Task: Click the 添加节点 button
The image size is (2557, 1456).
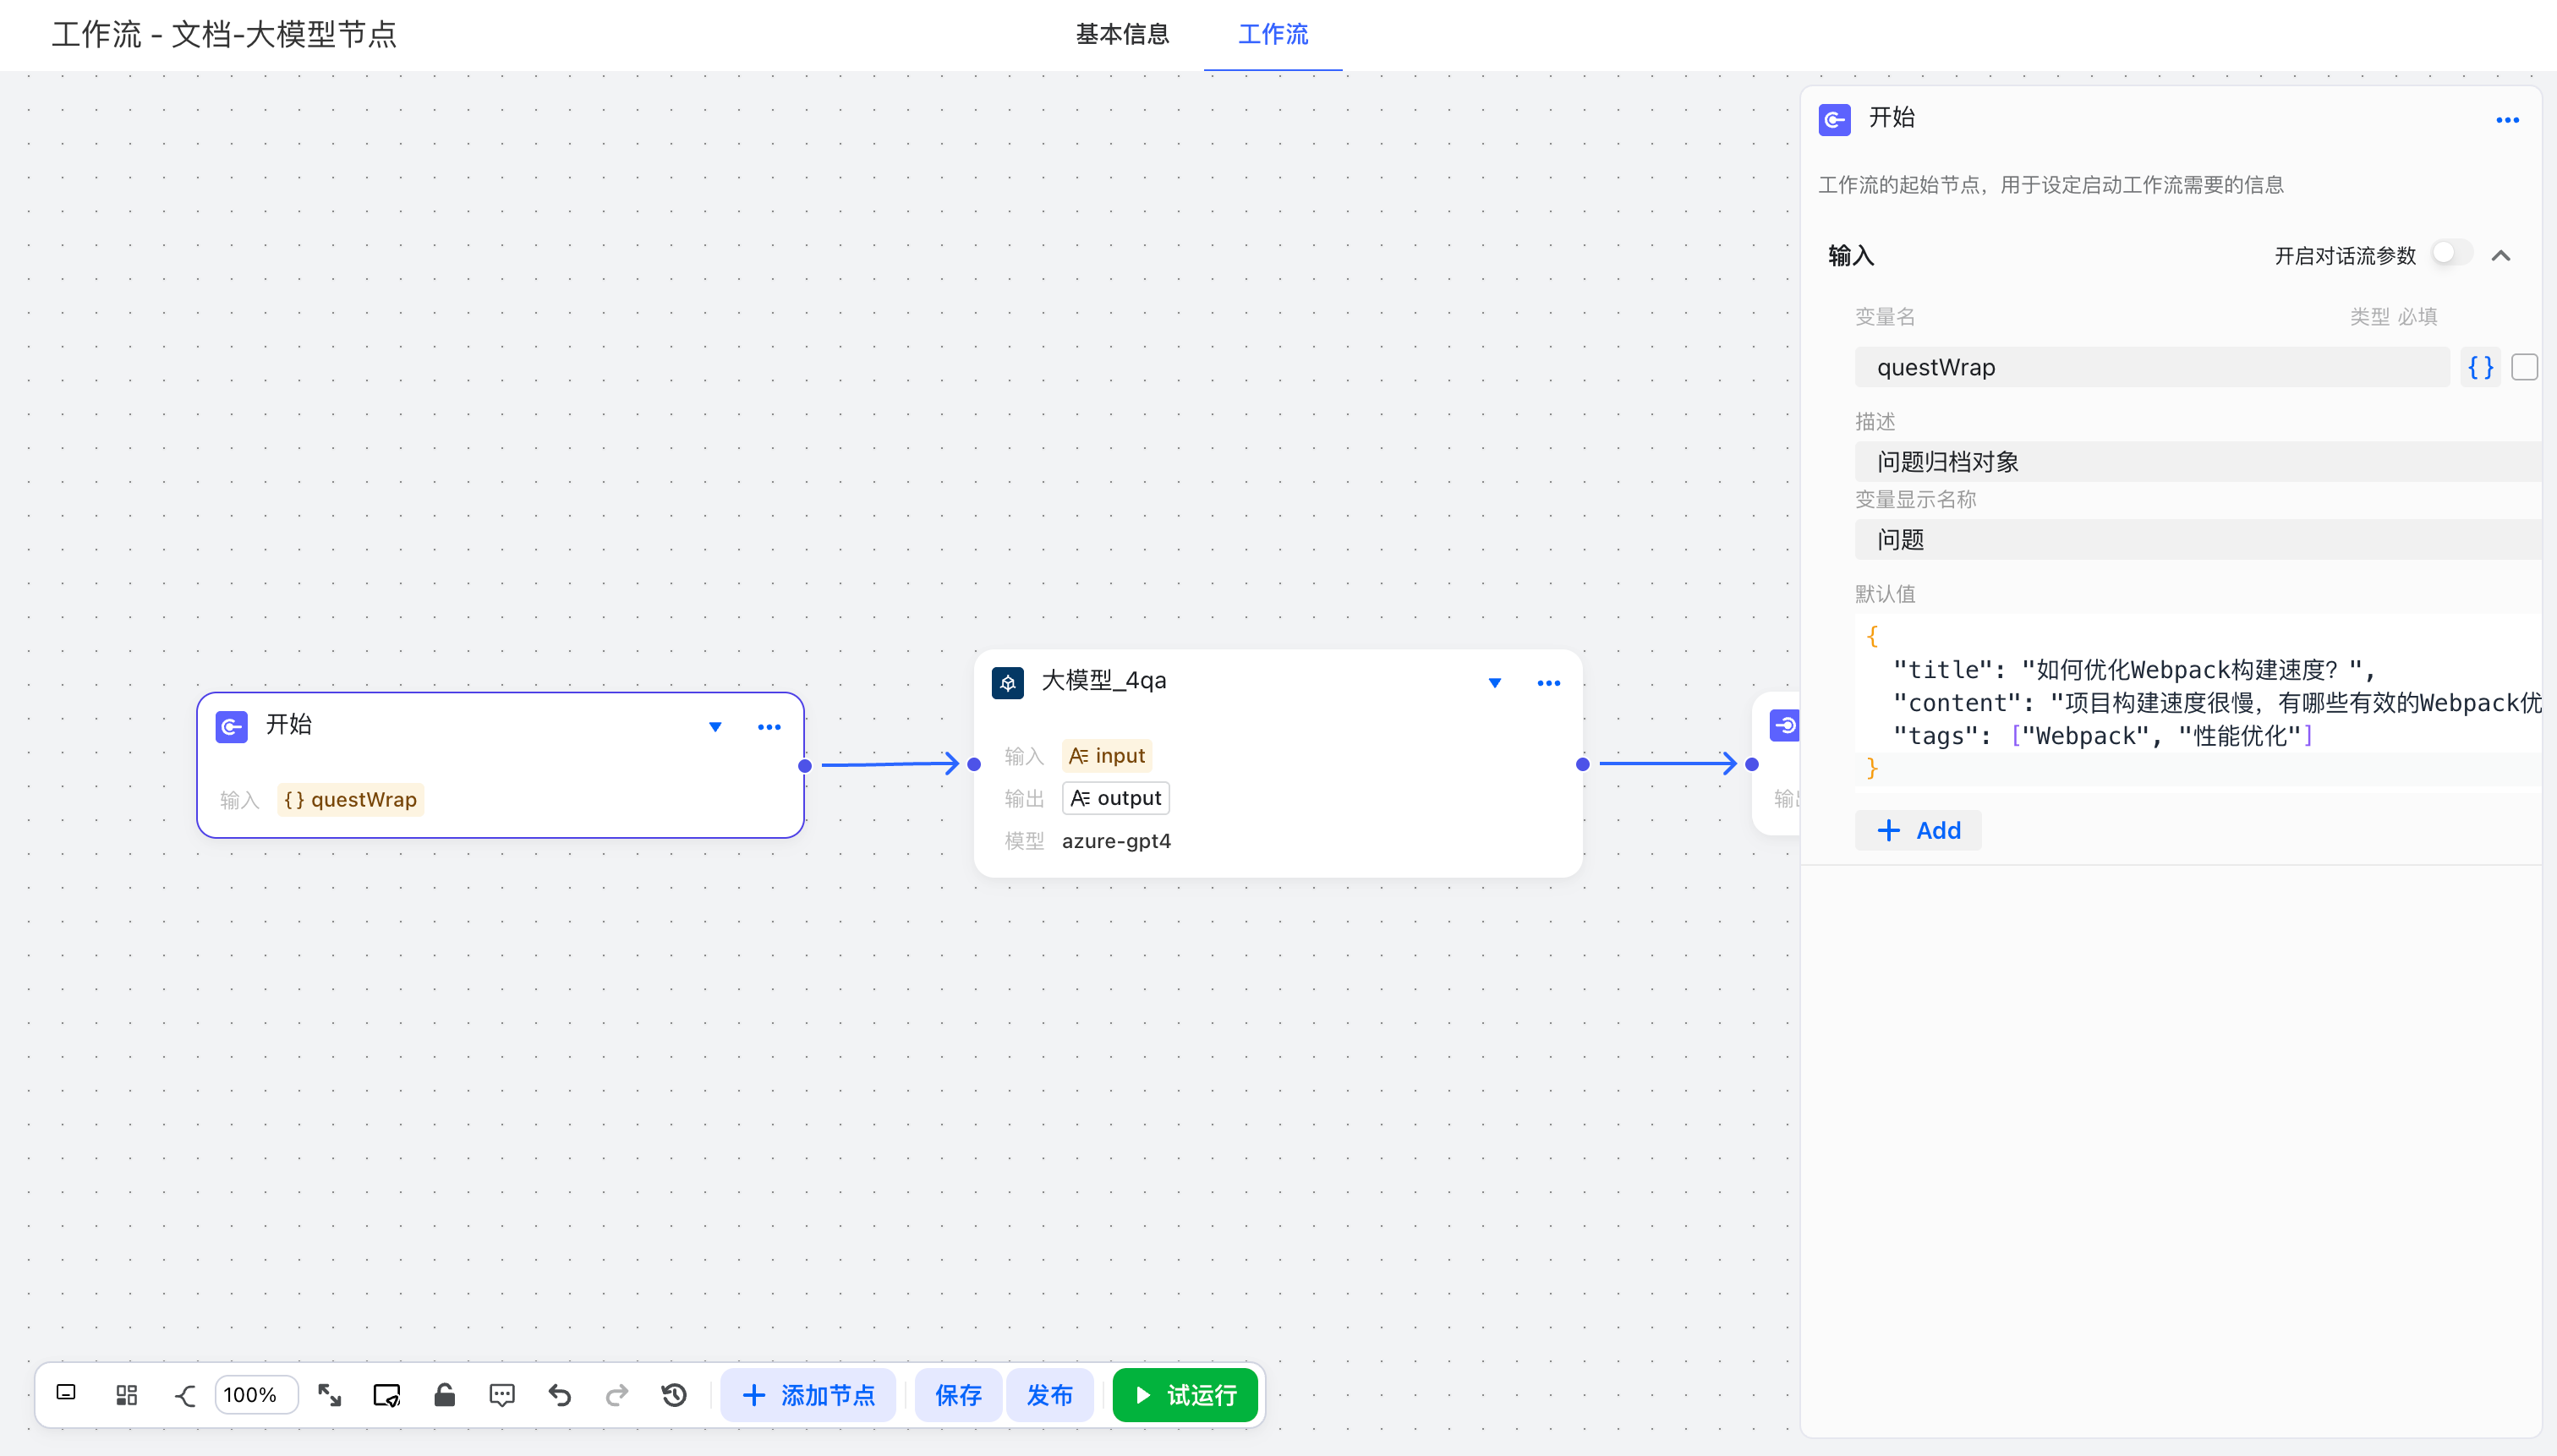Action: point(808,1395)
